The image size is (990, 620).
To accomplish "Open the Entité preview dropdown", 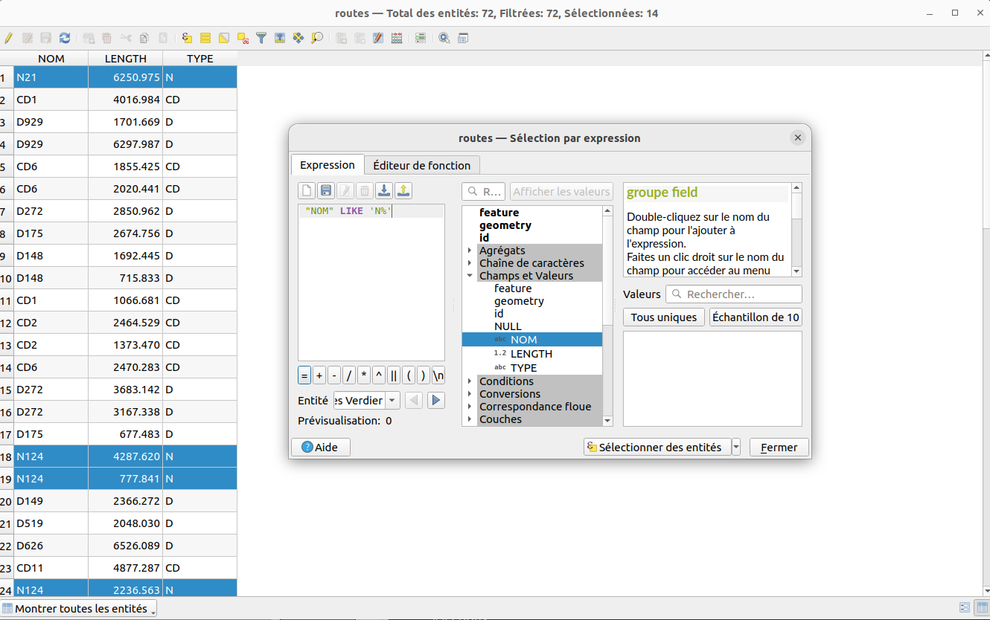I will pyautogui.click(x=367, y=401).
